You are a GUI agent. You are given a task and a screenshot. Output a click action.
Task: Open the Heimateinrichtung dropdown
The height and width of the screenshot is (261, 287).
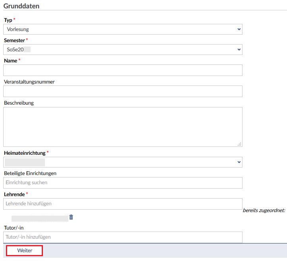pos(122,162)
